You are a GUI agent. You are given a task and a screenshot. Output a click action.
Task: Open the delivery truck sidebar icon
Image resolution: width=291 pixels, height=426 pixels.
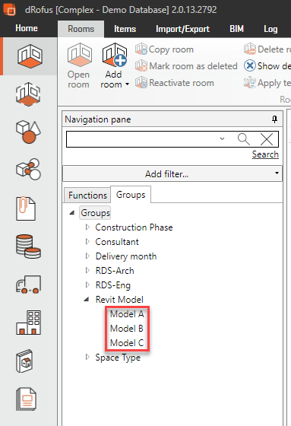pos(28,285)
